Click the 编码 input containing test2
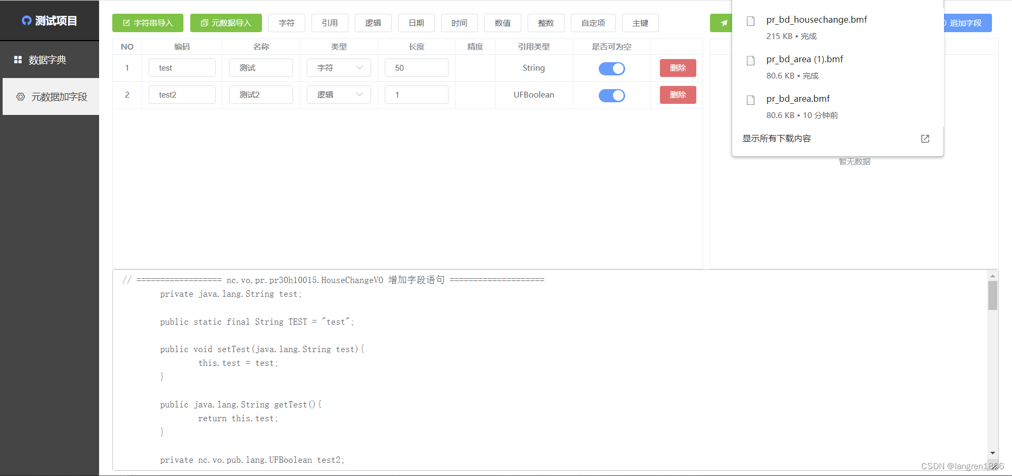 point(182,95)
